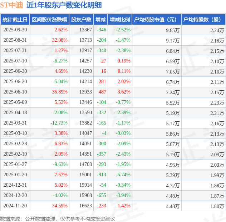Image resolution: width=226 pixels, height=222 pixels.
Task: Click shareholder count 15001
Action: pos(85,175)
